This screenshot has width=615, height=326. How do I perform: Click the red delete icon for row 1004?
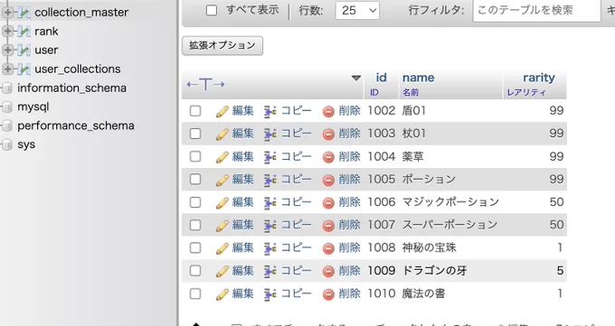[328, 157]
